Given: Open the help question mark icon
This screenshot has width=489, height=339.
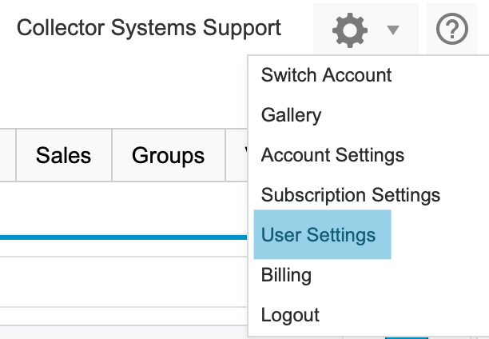Looking at the screenshot, I should [452, 30].
